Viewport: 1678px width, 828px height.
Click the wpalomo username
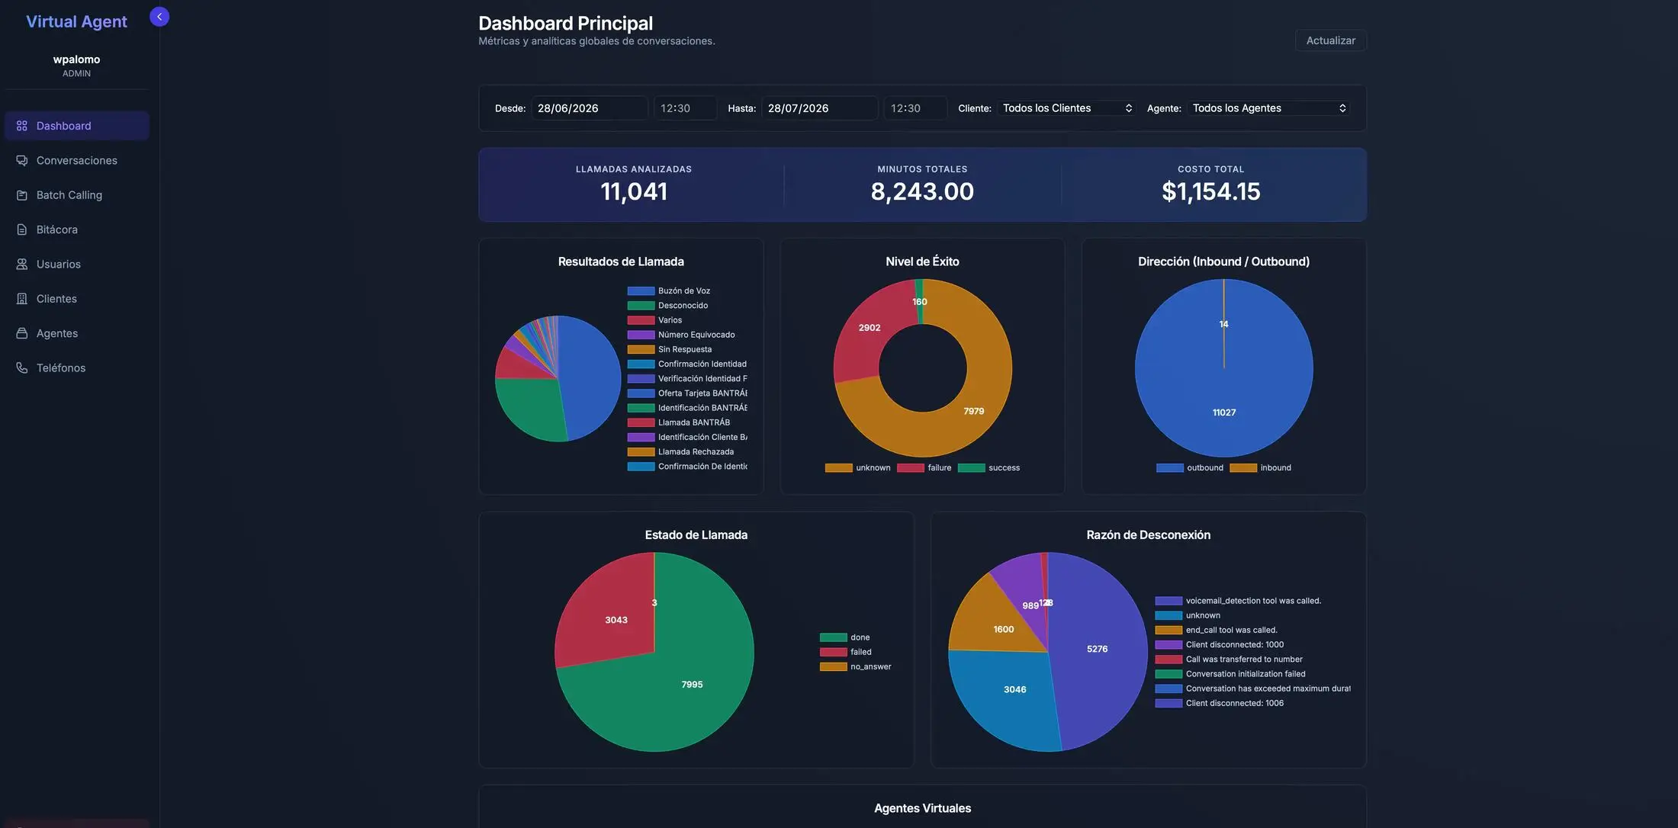pos(76,59)
